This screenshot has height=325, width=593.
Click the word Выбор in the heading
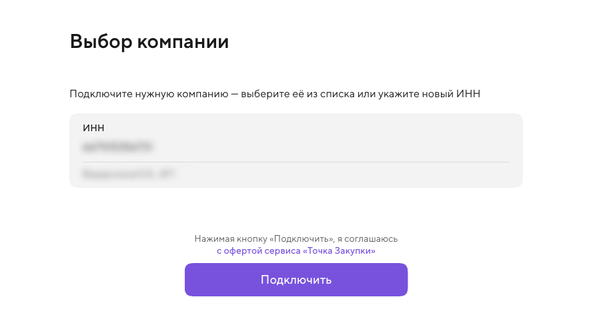pyautogui.click(x=99, y=42)
